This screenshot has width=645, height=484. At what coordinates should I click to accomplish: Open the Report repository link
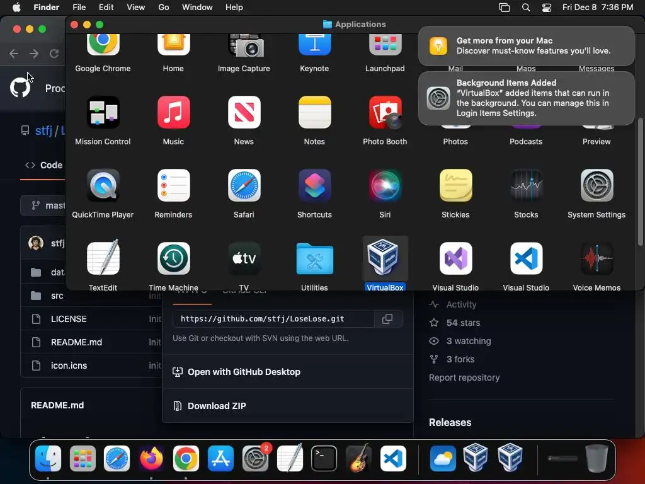[x=464, y=378]
